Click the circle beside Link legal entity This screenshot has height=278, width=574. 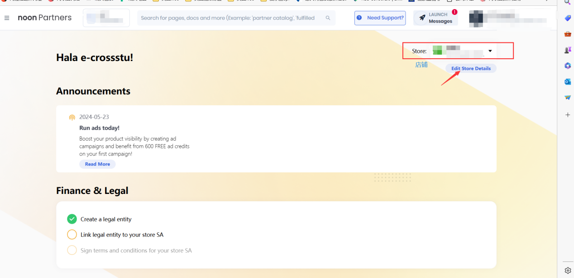coord(72,235)
